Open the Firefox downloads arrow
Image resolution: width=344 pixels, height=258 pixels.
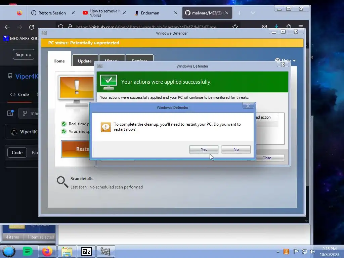276,26
